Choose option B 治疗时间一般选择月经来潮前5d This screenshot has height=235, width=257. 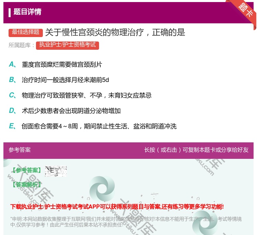(59, 80)
